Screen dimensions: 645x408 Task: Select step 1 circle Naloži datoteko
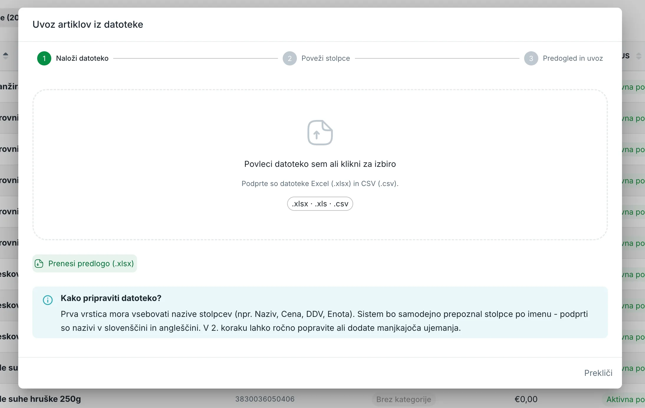pyautogui.click(x=44, y=58)
